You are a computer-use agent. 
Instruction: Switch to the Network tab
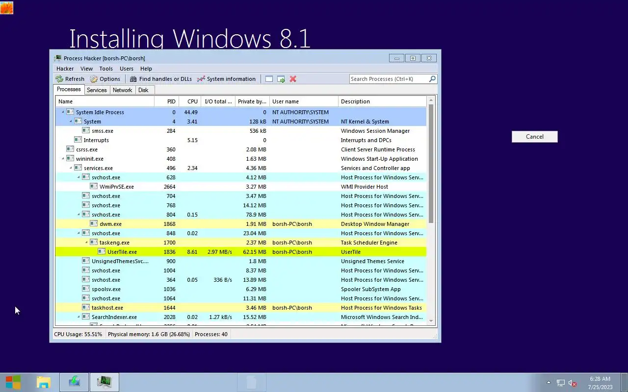[x=122, y=90]
